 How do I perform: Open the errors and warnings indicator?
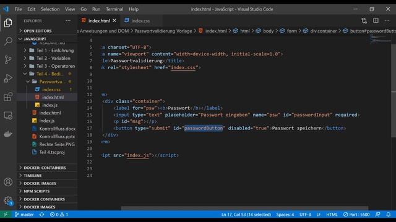pyautogui.click(x=59, y=215)
